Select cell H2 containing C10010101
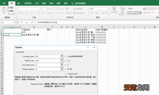159x95 pixels. (102, 32)
